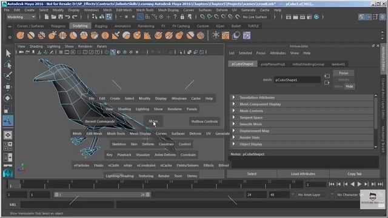Click the Redo arrow icon
Screen dimensions: 388x218
click(75, 17)
